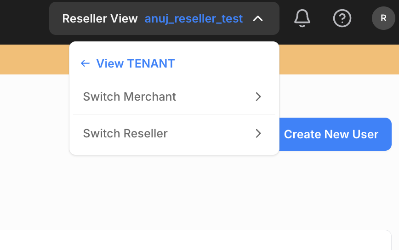Collapse the Reseller View dropdown selector
399x250 pixels.
(x=165, y=18)
